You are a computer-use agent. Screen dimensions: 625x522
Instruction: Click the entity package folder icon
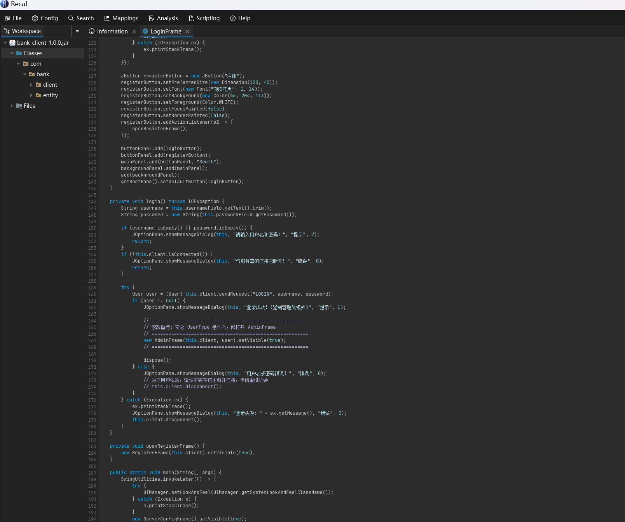click(38, 95)
